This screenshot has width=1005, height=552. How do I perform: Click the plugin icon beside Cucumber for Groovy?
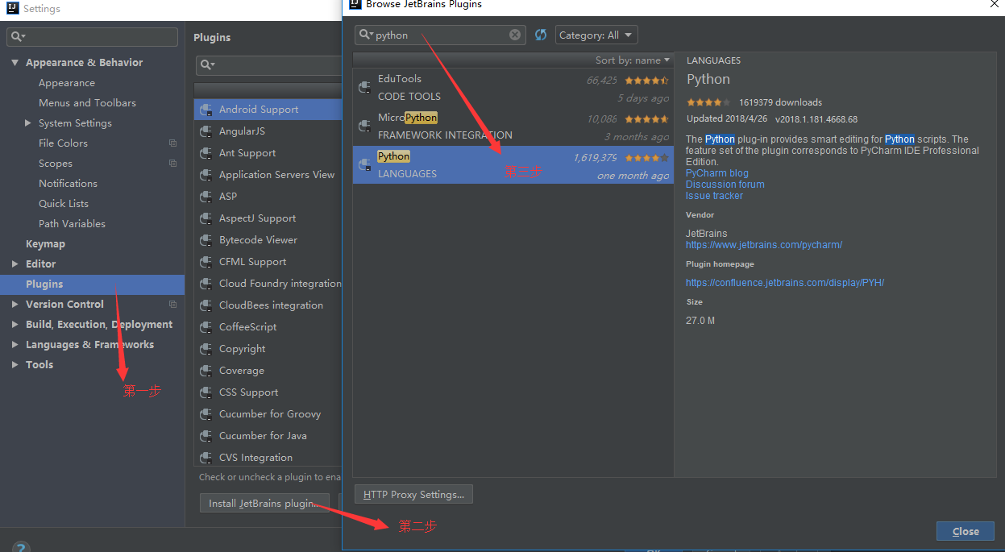206,414
